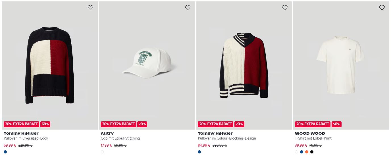Click the heart icon on Autry cap
Screen dimensions: 391x156
188,8
